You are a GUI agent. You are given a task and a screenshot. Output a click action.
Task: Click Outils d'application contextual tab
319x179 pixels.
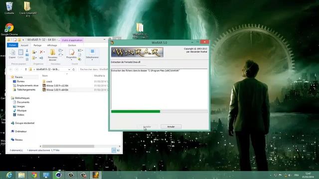[x=72, y=40]
